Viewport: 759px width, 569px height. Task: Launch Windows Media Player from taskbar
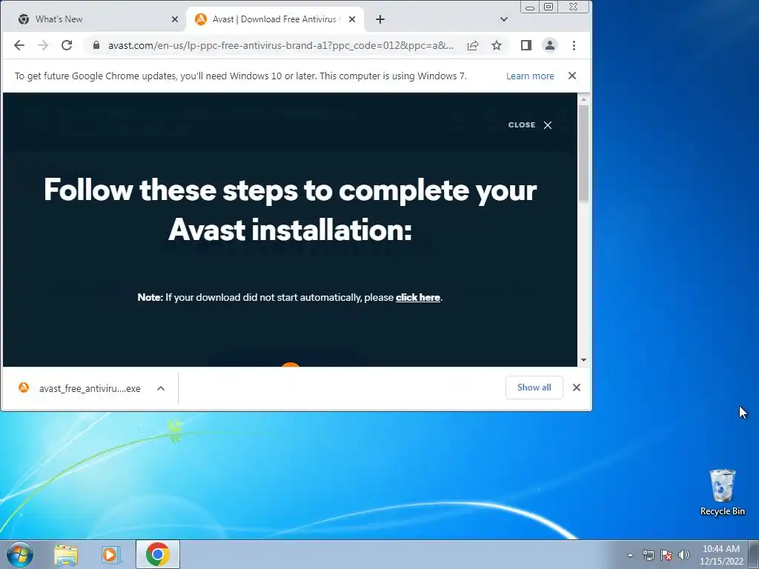(111, 554)
